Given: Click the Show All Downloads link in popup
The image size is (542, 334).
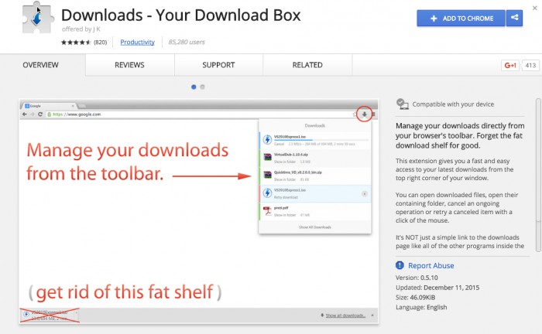Looking at the screenshot, I should tap(315, 227).
